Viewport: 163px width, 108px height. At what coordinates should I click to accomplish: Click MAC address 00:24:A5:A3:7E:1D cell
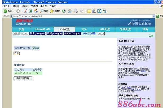click(23, 73)
